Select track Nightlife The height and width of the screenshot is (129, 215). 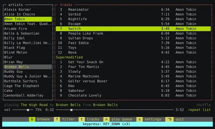(x=133, y=19)
